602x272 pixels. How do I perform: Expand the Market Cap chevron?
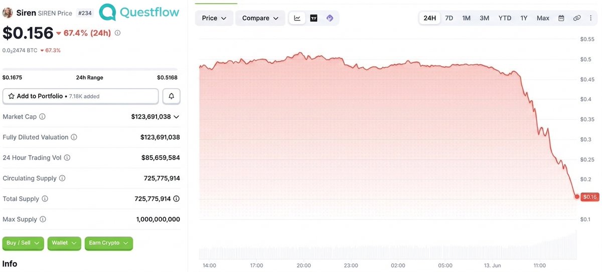pyautogui.click(x=176, y=117)
